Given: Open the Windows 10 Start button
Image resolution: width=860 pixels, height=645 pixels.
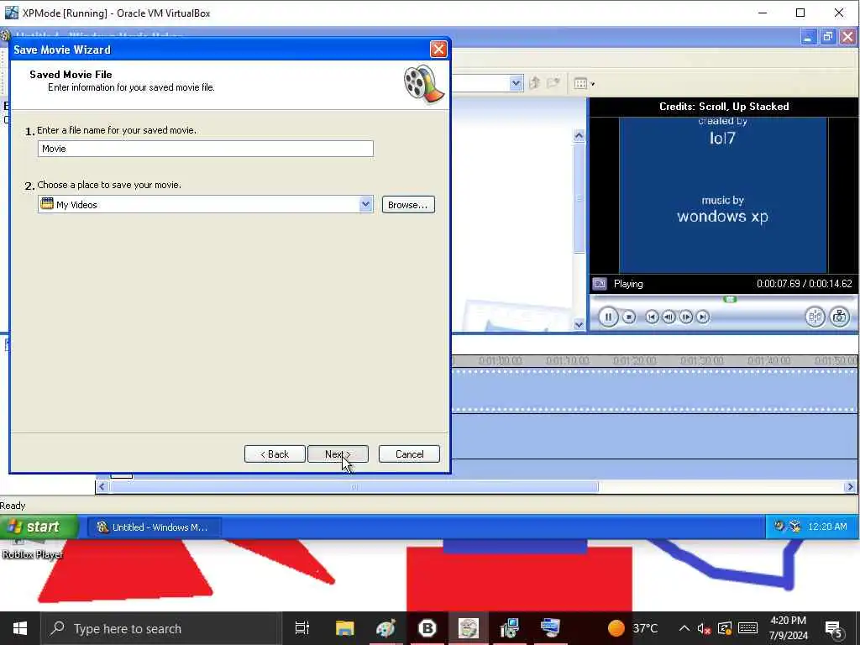Looking at the screenshot, I should (20, 628).
